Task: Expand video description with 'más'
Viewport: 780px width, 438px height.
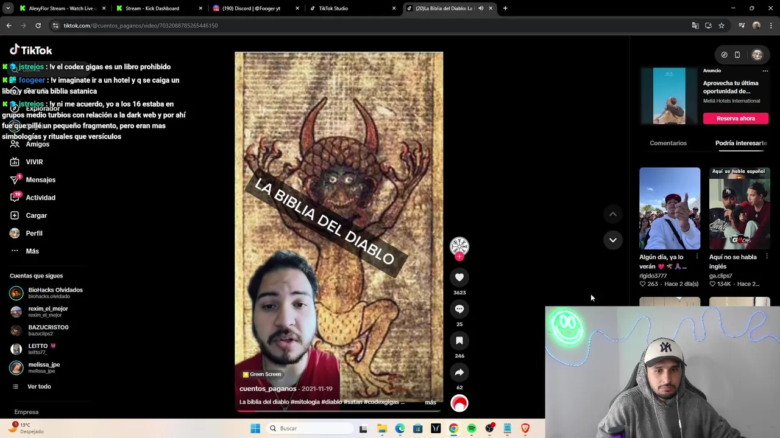Action: (x=430, y=402)
